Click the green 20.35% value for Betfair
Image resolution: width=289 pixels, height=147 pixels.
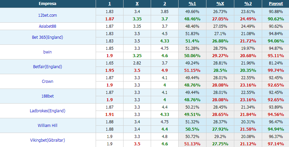248,70
